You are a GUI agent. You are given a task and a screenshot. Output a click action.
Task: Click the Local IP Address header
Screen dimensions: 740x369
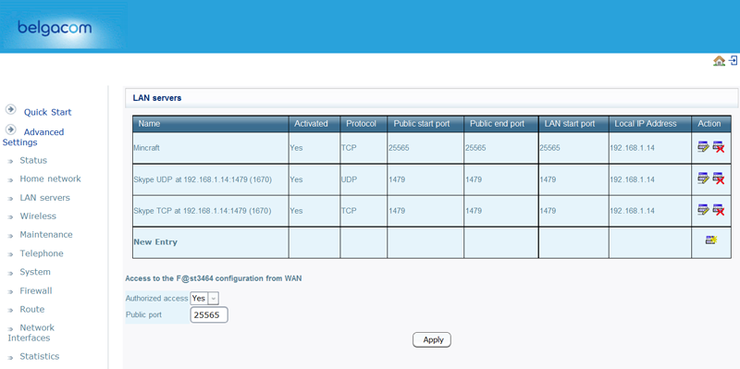tap(650, 124)
